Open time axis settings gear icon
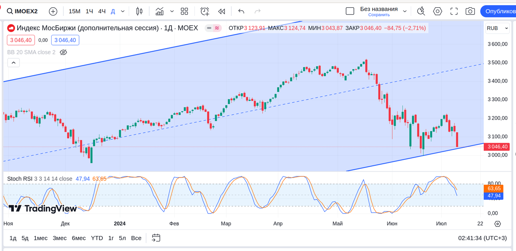 498,223
